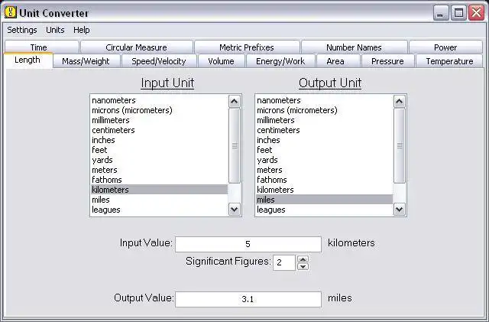Select microns (micrometers) in Input Unit list
489x322 pixels.
[x=159, y=110]
